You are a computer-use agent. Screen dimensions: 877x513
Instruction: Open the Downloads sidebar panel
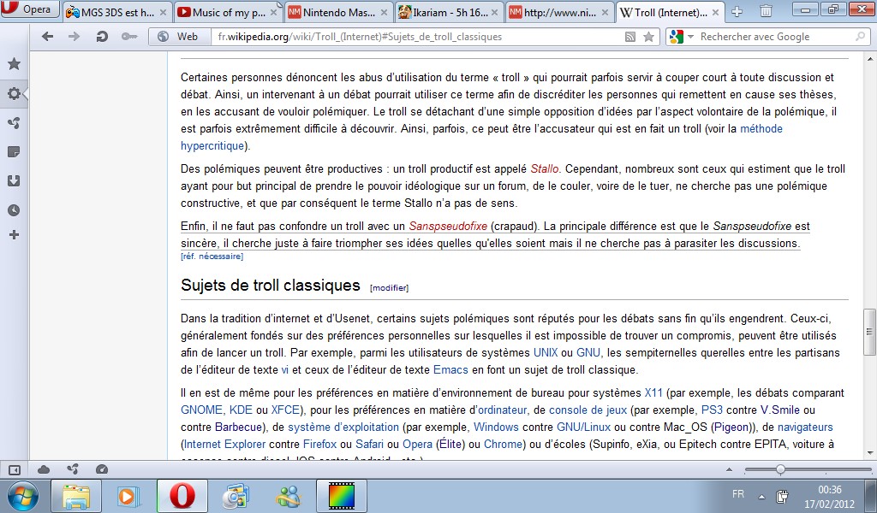(x=14, y=181)
